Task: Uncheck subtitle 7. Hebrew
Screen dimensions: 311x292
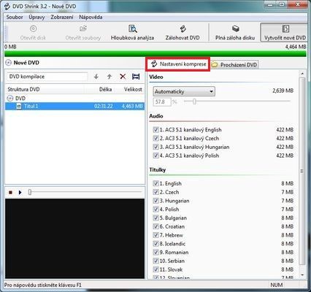Action: click(x=155, y=235)
